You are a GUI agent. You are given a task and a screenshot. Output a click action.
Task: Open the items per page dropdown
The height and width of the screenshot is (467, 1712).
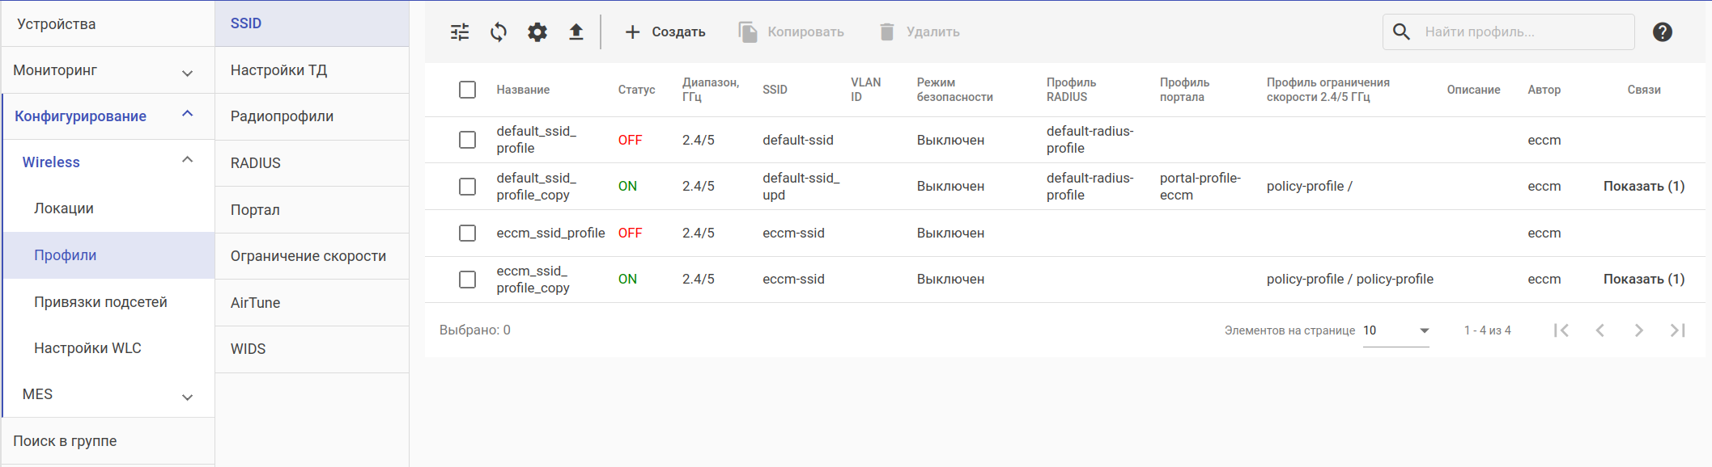(x=1396, y=330)
